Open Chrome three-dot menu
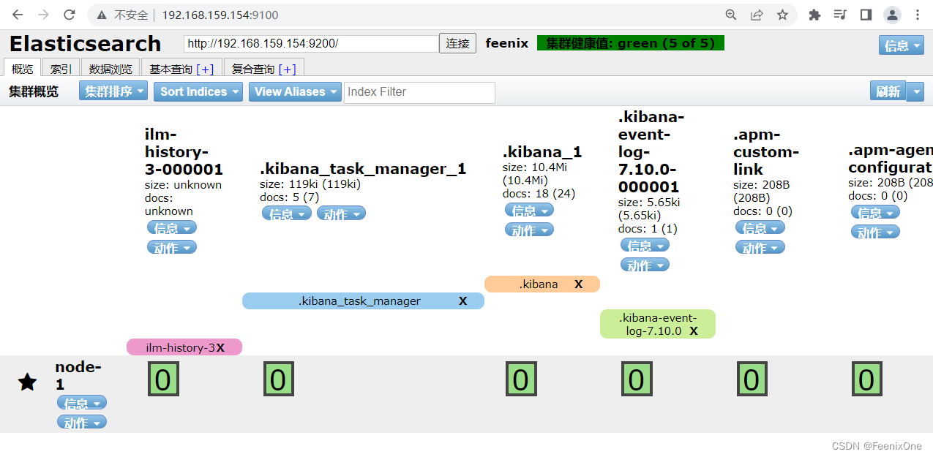Screen dimensions: 933x457 (917, 15)
